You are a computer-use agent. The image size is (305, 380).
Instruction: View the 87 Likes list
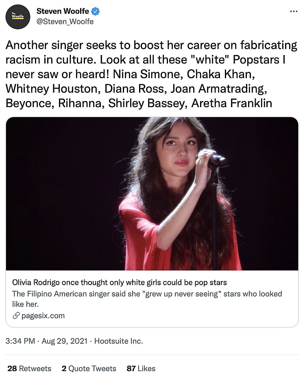(141, 368)
